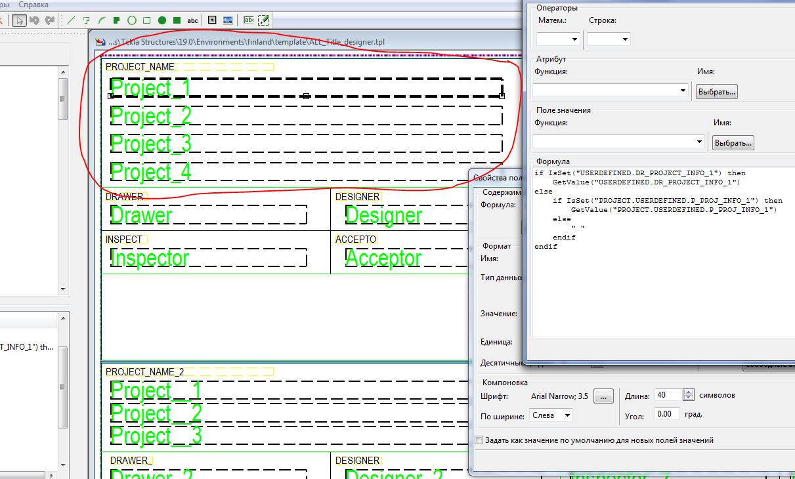Screen dimensions: 795x479
Task: Expand the Поле значения function dropdown
Action: pos(619,142)
